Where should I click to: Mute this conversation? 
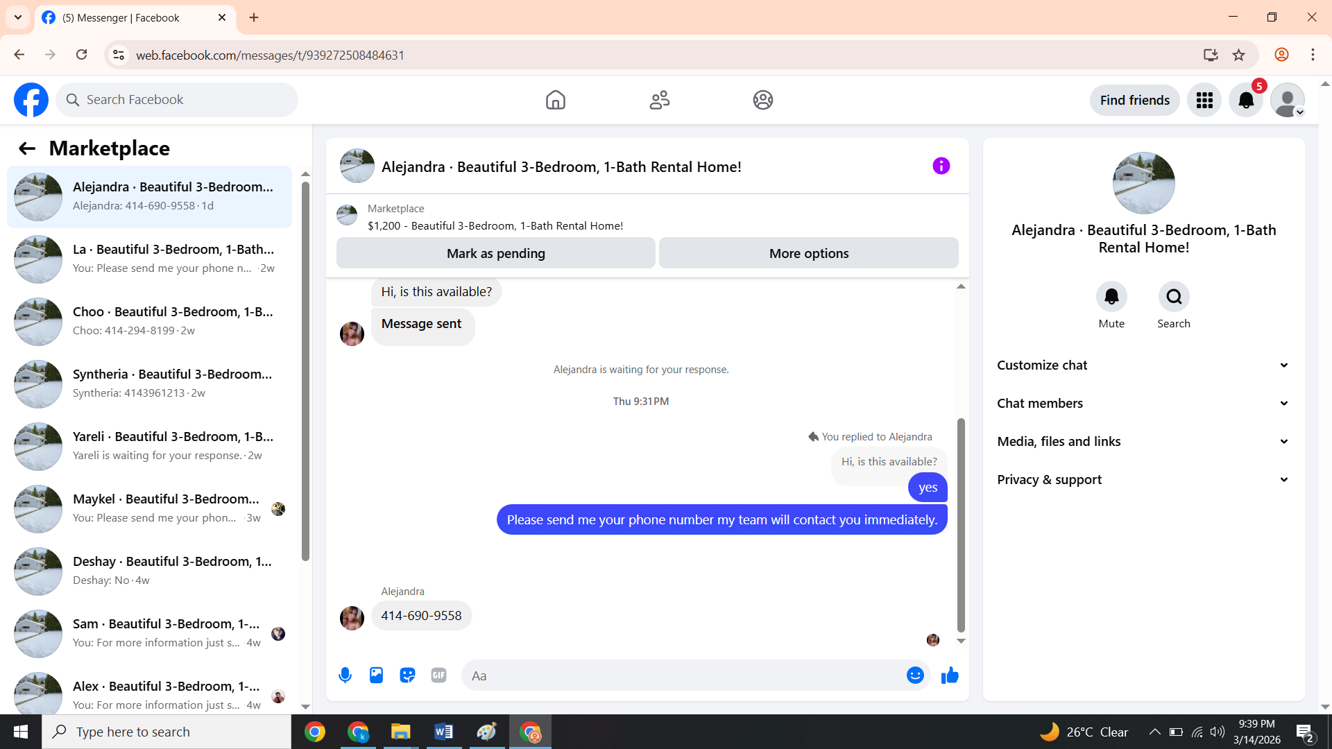tap(1111, 297)
